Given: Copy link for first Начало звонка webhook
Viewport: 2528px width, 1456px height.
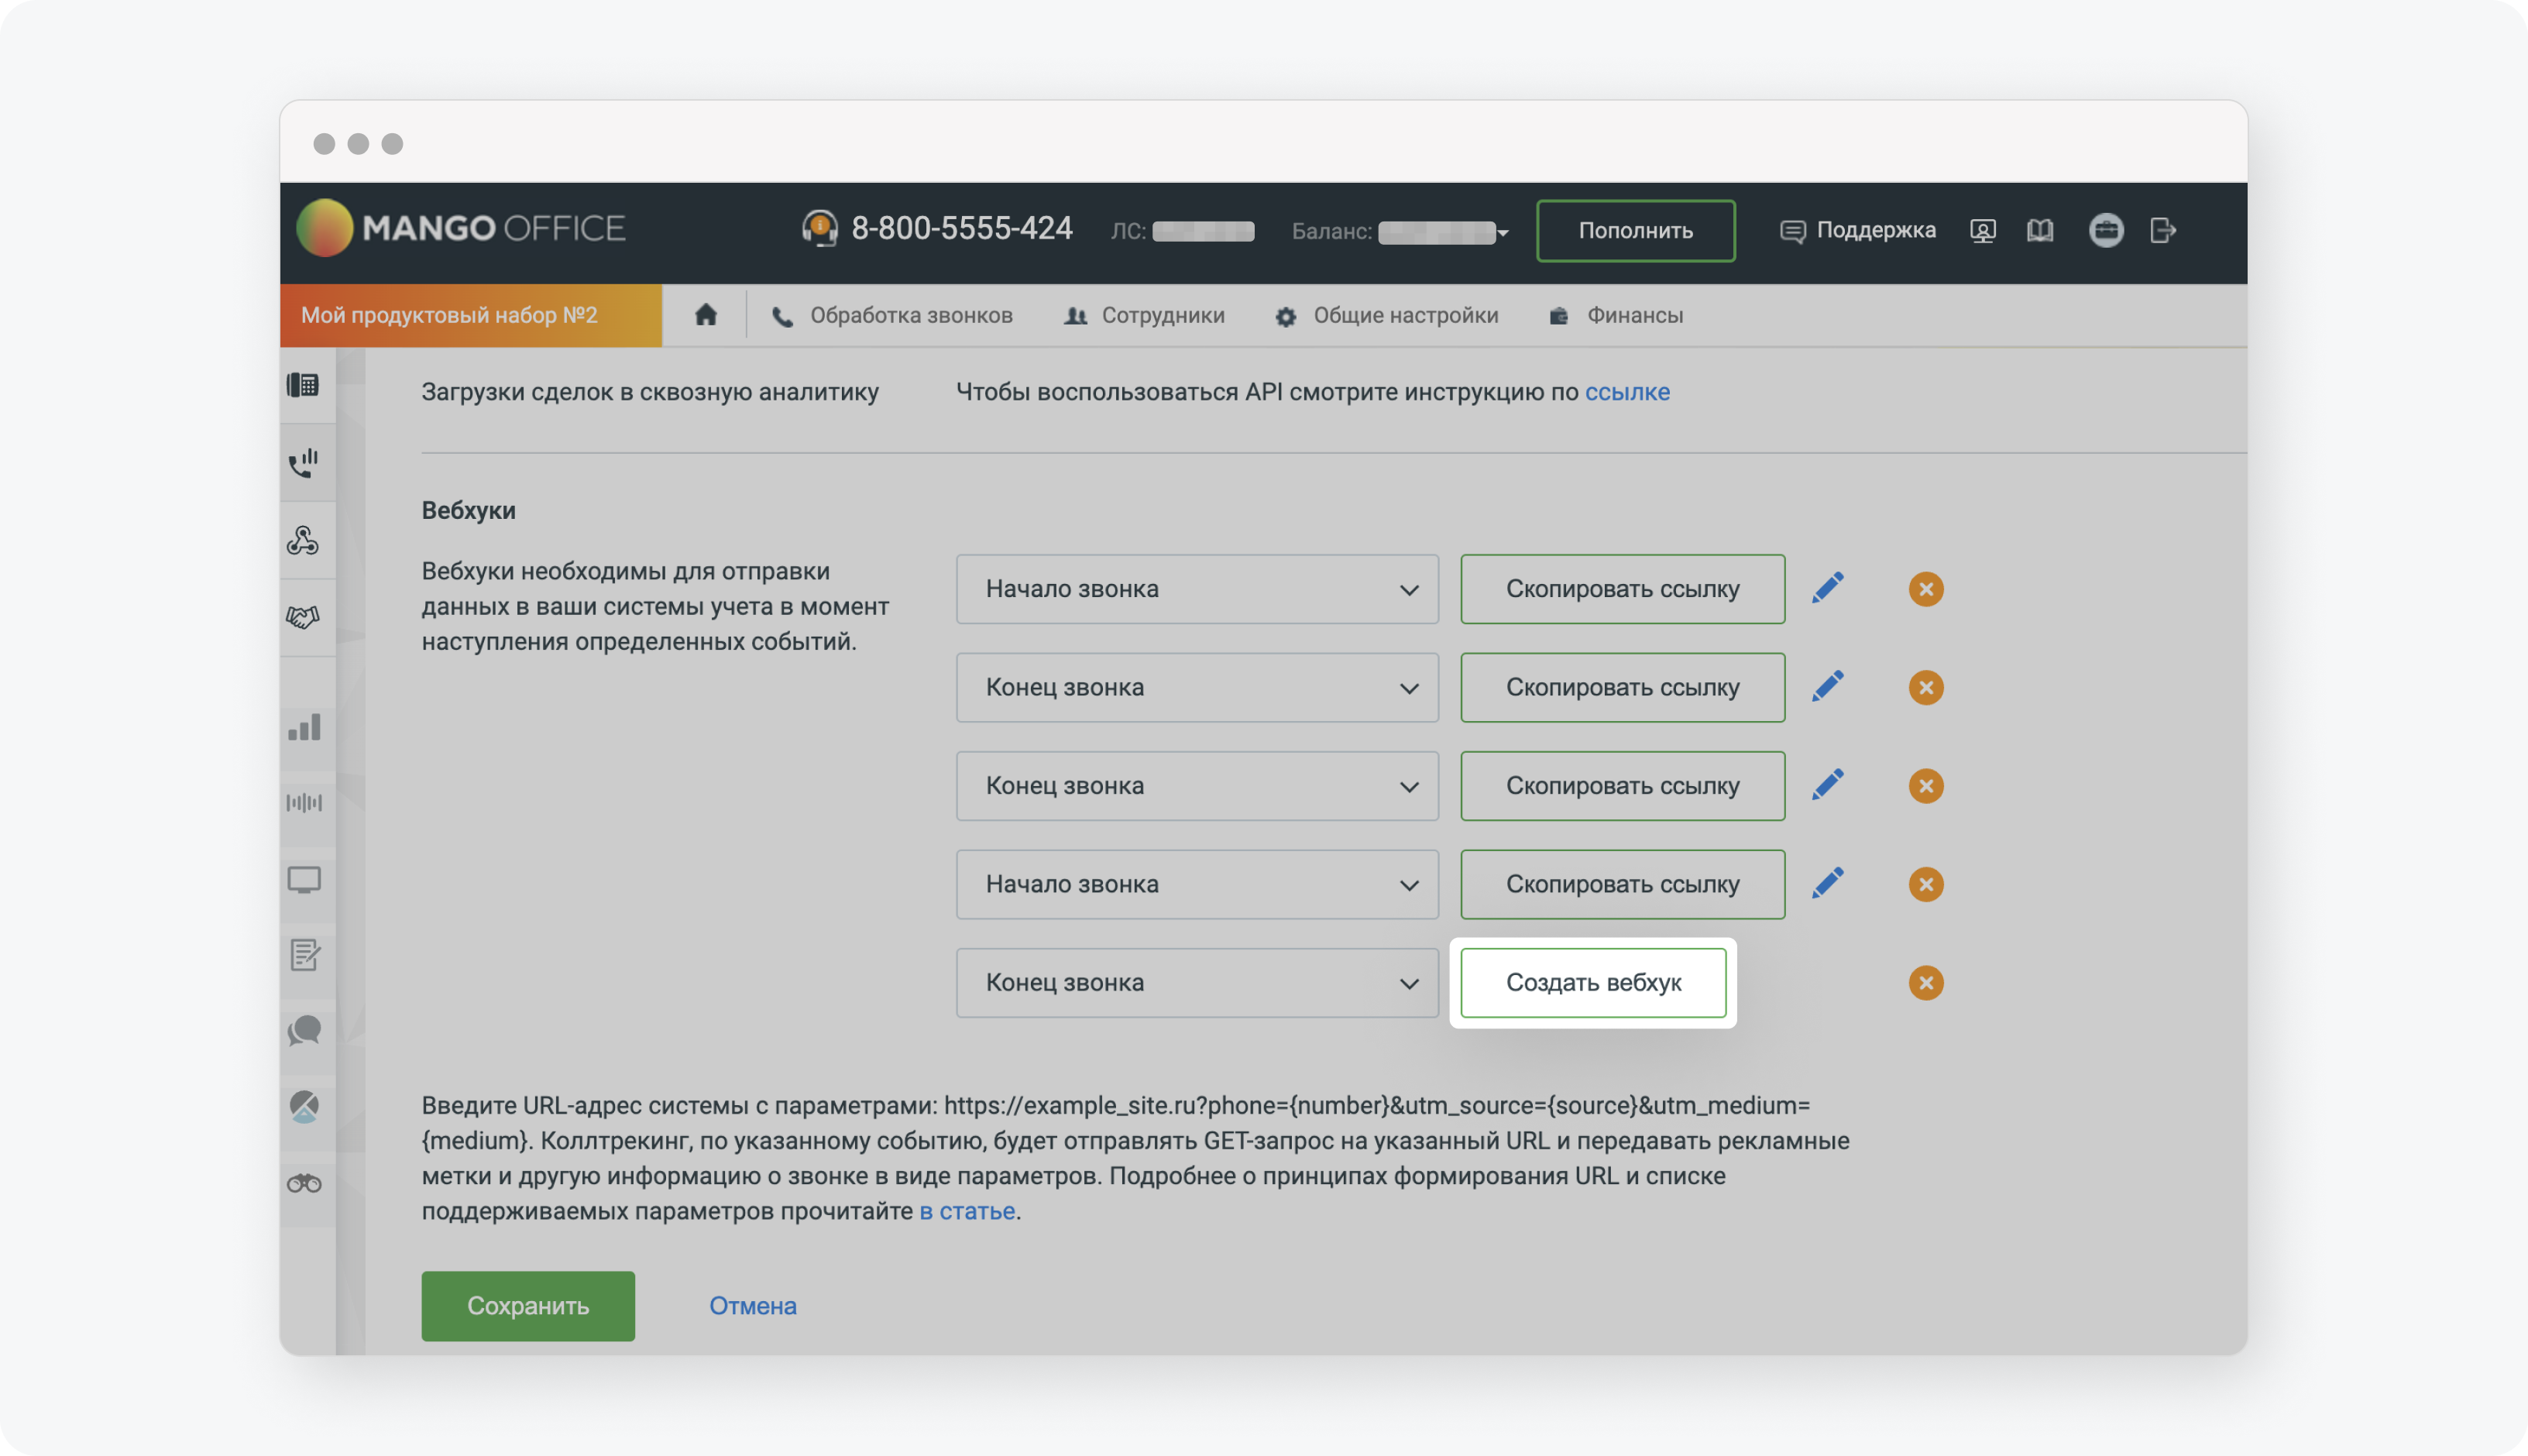Looking at the screenshot, I should click(1622, 589).
